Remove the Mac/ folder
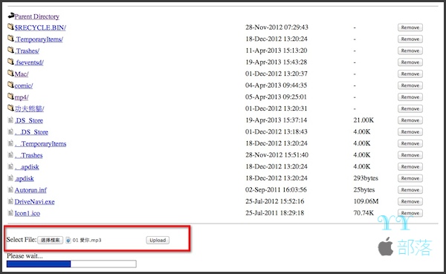The width and height of the screenshot is (446, 274). click(x=410, y=74)
